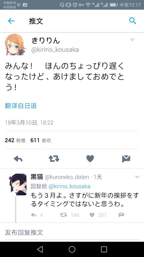Tap the 发布回复推文 reply input field
This screenshot has height=257, width=144.
point(72,232)
